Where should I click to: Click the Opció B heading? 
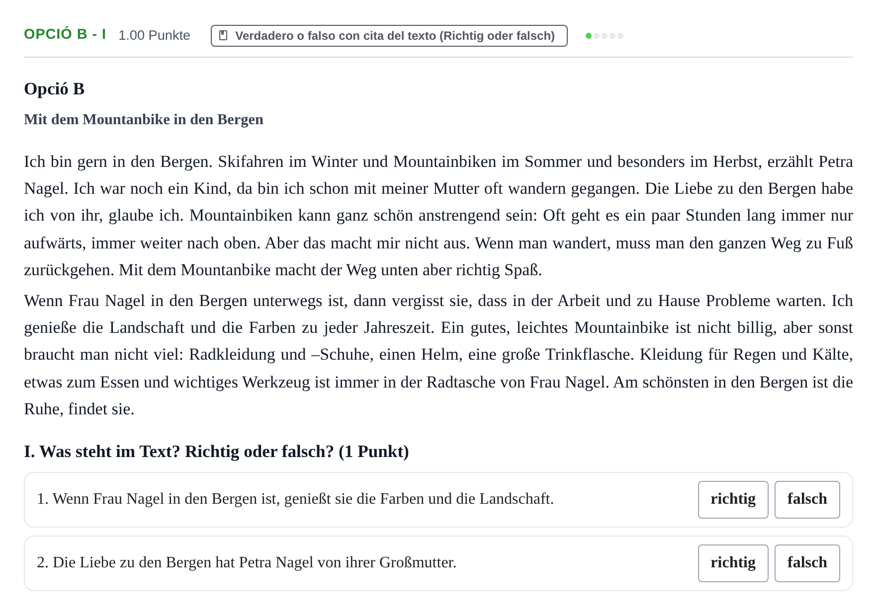(54, 89)
